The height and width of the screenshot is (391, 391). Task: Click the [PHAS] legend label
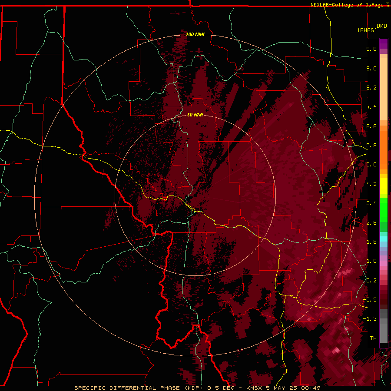pos(367,30)
